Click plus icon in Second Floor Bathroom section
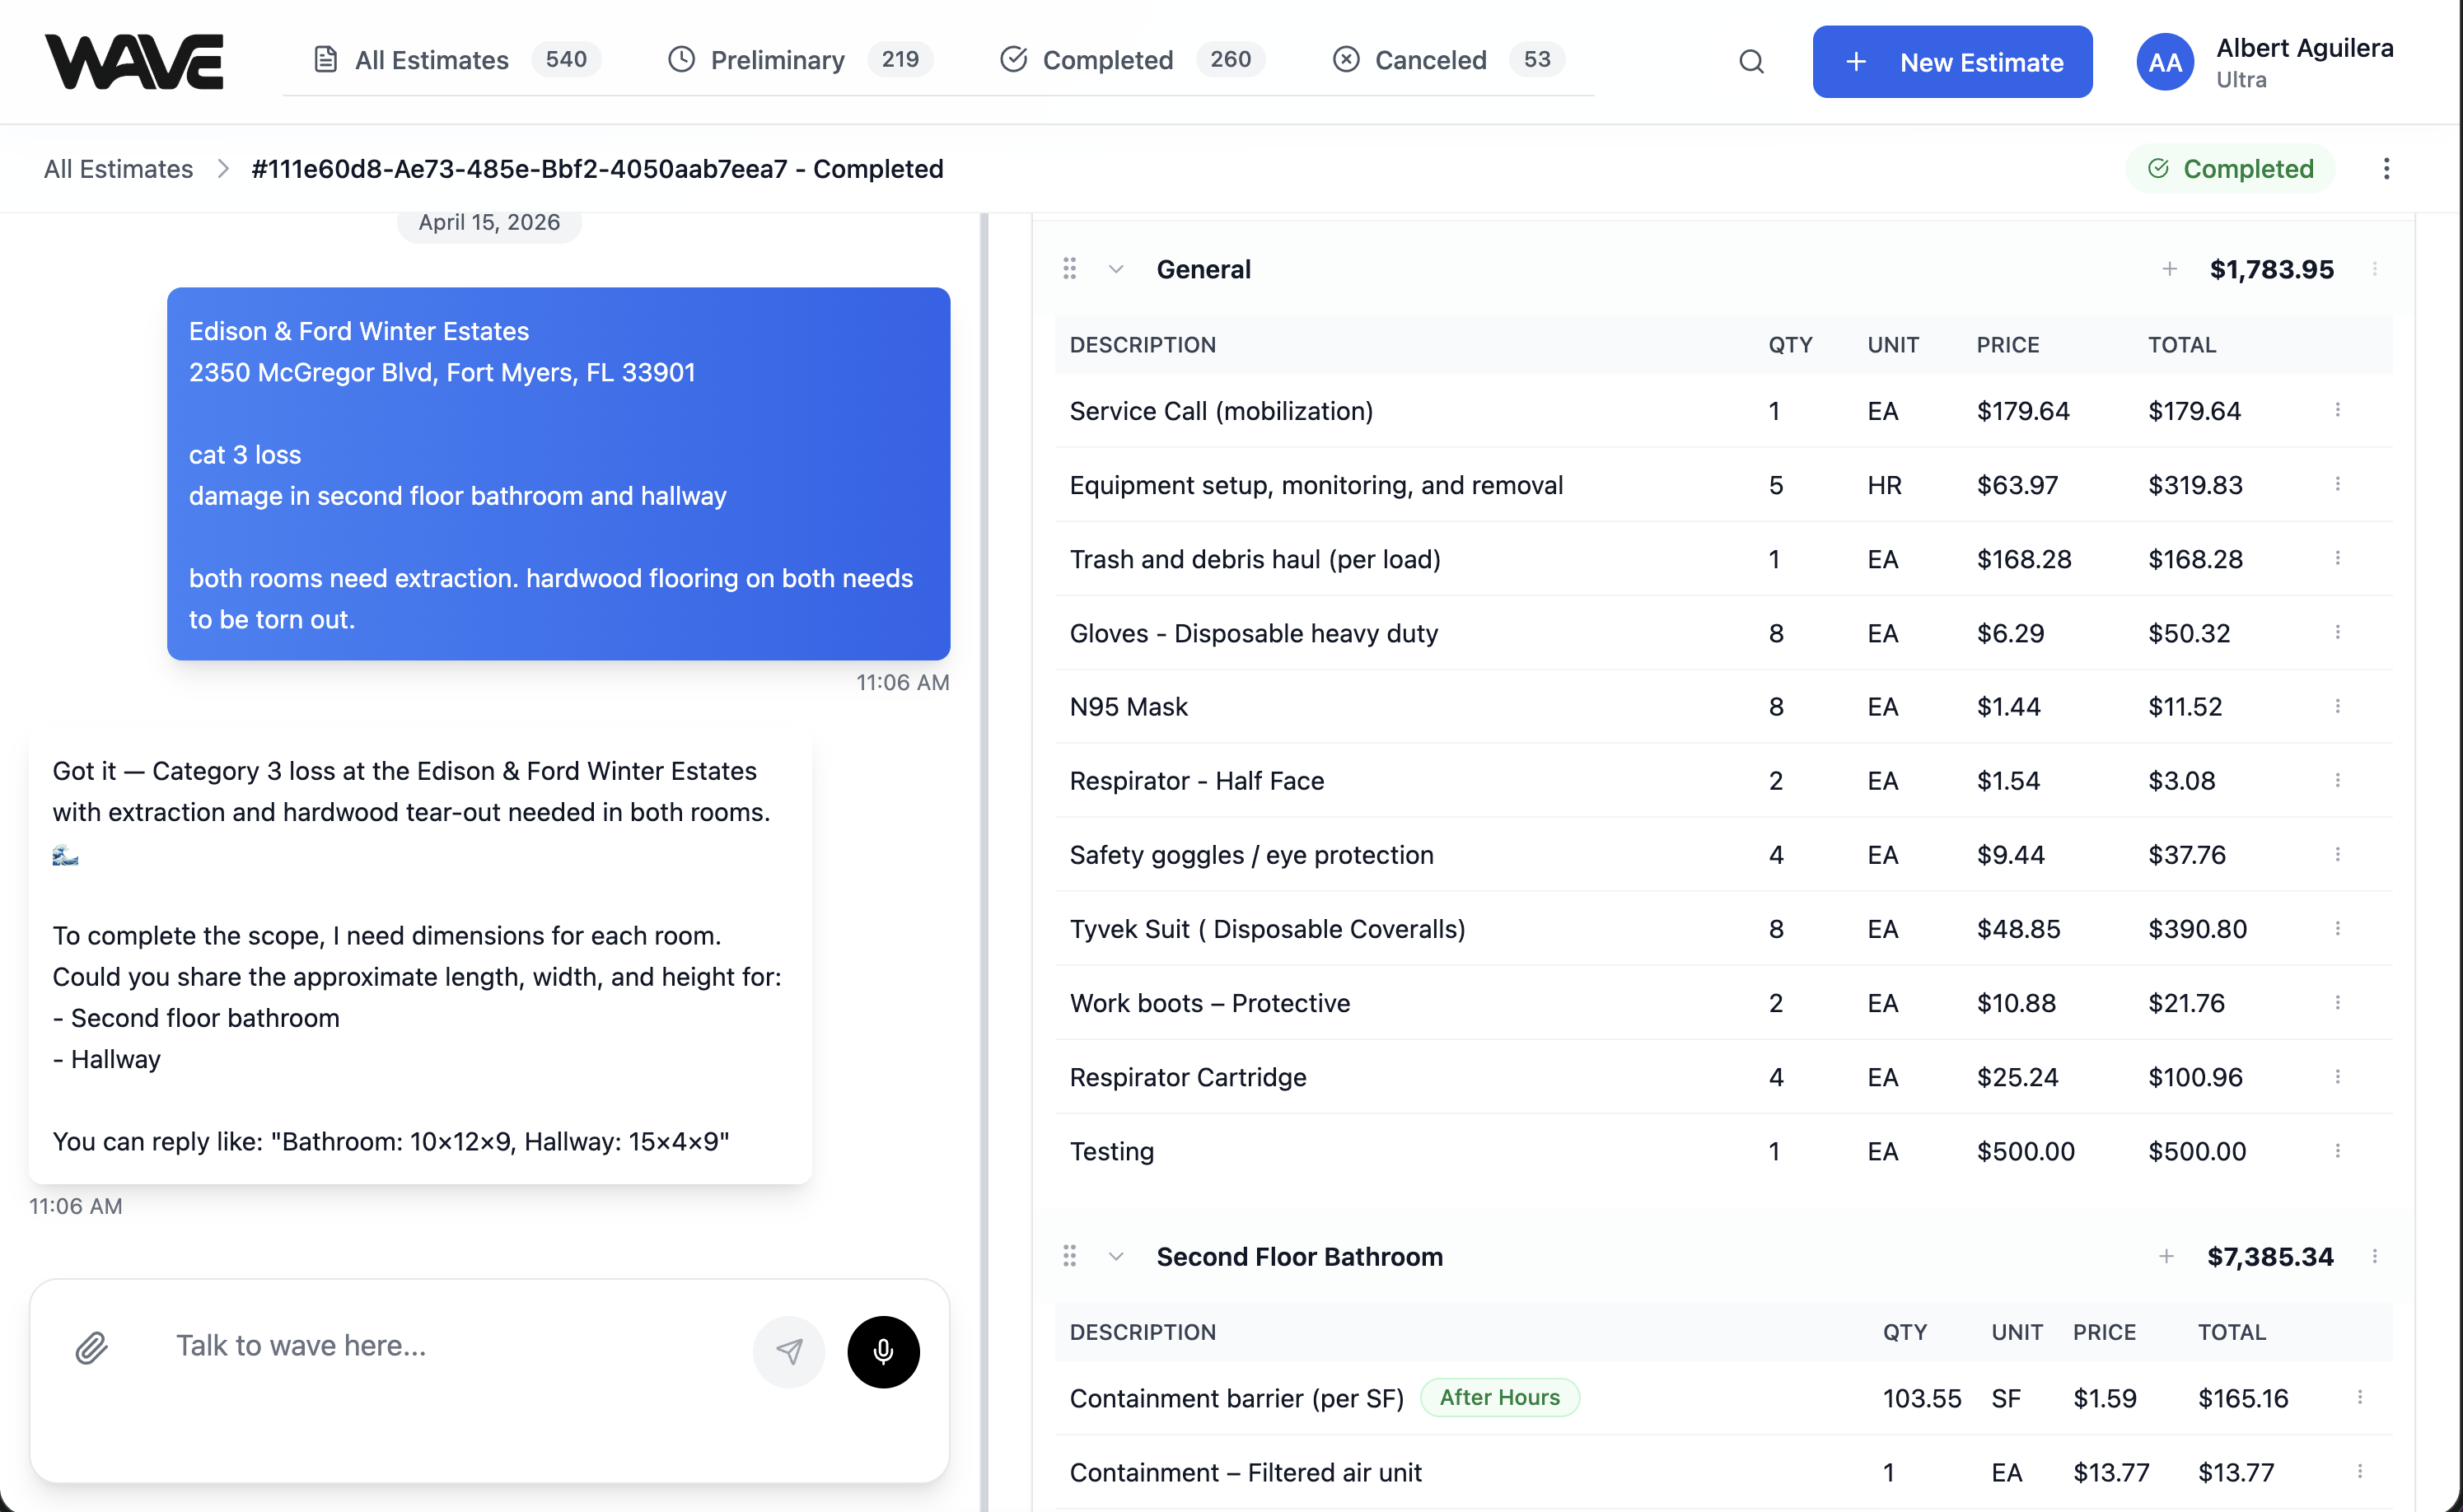Viewport: 2463px width, 1512px height. [x=2166, y=1256]
